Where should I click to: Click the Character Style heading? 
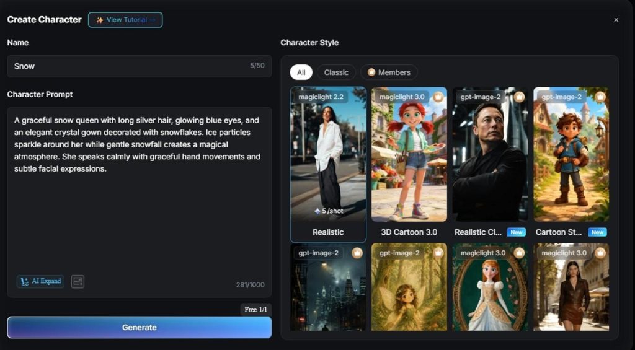coord(309,43)
